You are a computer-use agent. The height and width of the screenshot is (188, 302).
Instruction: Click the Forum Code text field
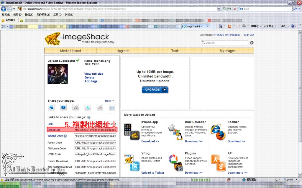[x=95, y=143]
